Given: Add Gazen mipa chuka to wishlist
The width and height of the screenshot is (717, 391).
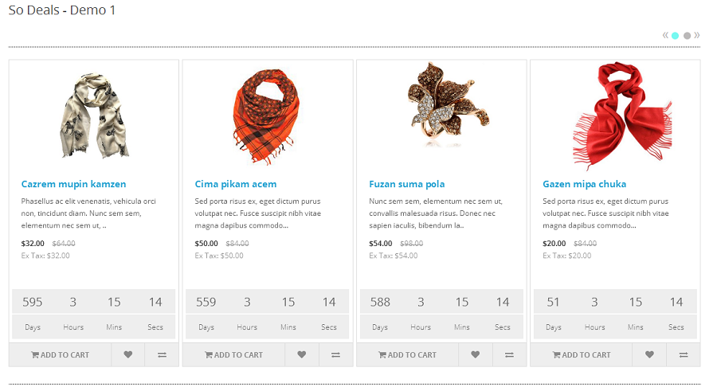Looking at the screenshot, I should [x=649, y=355].
